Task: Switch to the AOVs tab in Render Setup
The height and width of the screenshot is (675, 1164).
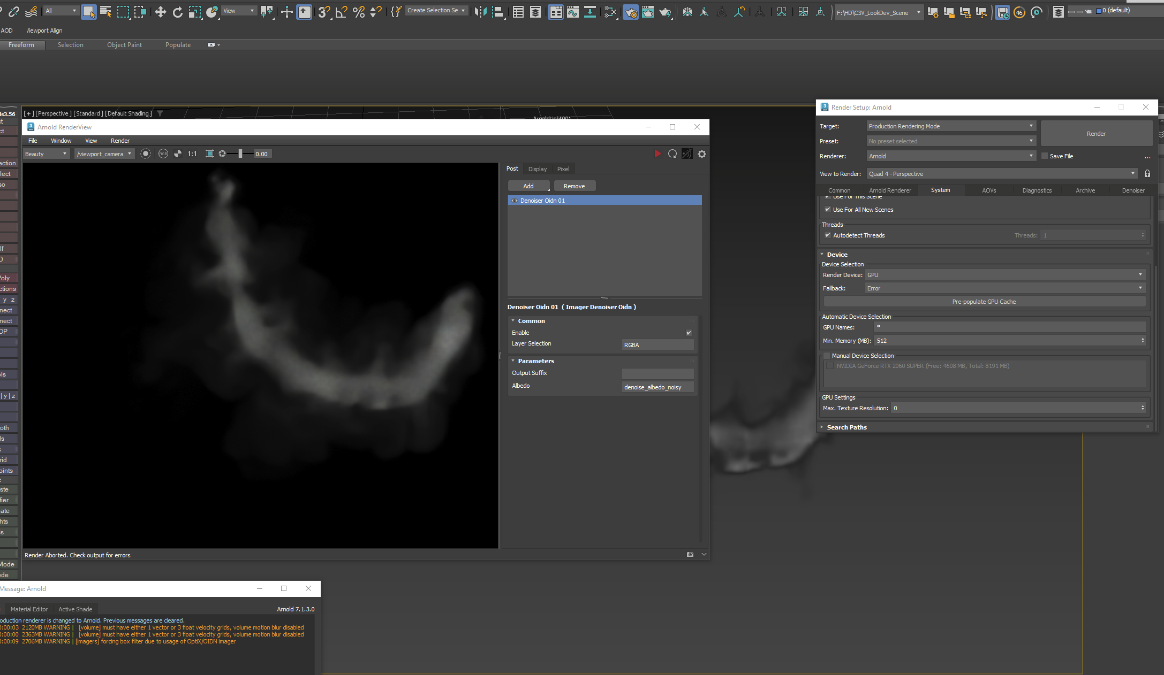Action: [988, 190]
